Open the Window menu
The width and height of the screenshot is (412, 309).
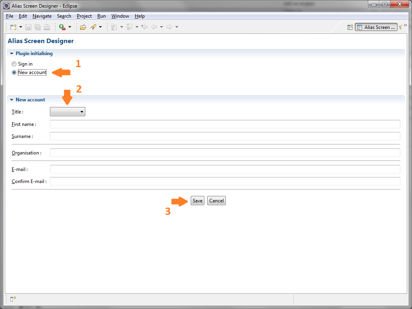coord(120,16)
